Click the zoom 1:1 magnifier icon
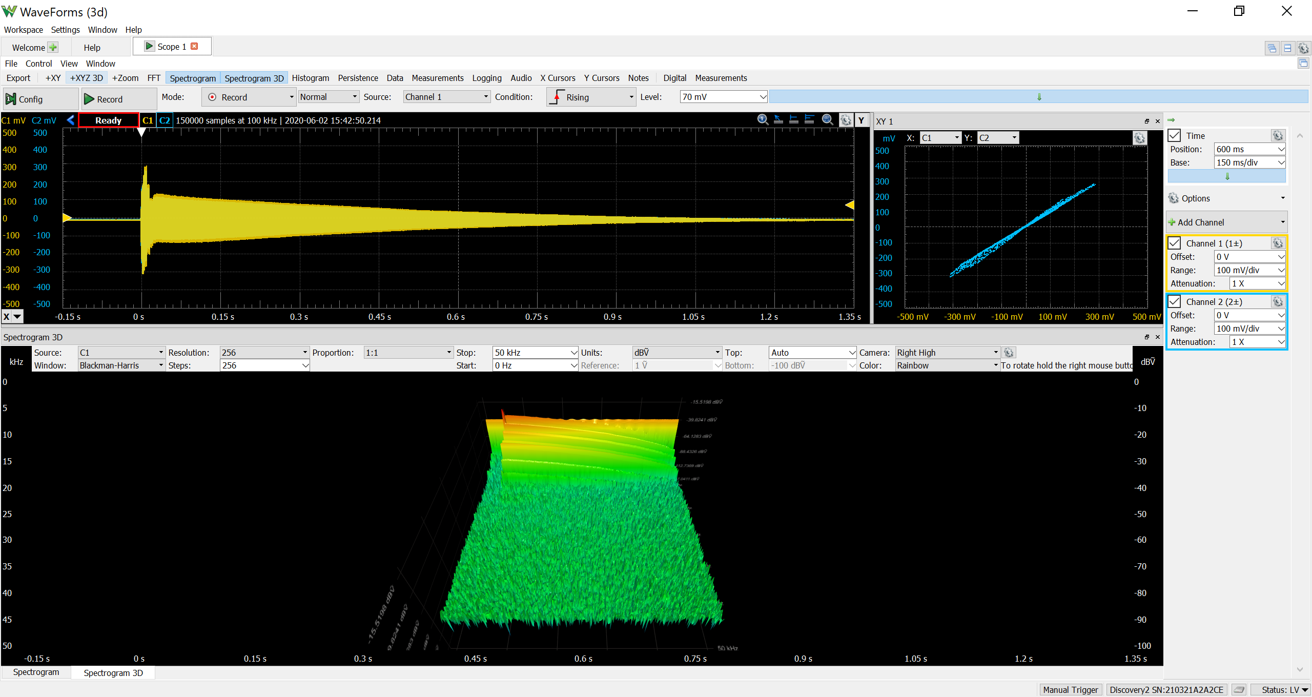Image resolution: width=1312 pixels, height=697 pixels. pos(763,120)
